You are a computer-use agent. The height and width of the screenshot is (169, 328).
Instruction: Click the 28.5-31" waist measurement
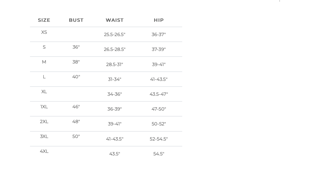tap(115, 65)
